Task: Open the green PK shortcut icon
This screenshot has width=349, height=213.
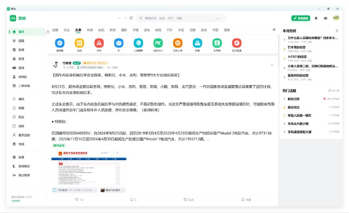Action: pyautogui.click(x=158, y=43)
